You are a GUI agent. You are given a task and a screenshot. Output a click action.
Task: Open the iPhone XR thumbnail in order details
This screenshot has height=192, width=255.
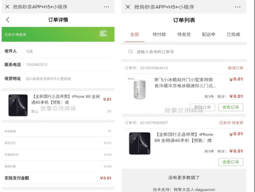tap(18, 105)
